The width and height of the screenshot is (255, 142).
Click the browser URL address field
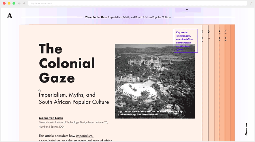(137, 3)
